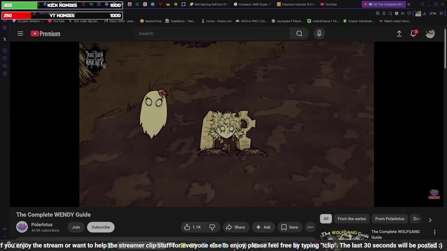Click the browser tab search magnifier

coord(422,5)
